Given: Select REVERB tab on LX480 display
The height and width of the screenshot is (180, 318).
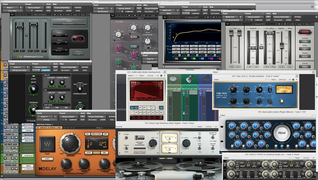Looking at the screenshot, I should coord(134,99).
